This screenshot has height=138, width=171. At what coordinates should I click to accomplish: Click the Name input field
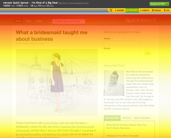coord(122,43)
